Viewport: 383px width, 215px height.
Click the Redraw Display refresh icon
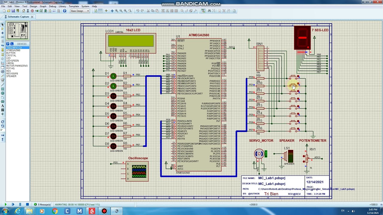coord(96,11)
